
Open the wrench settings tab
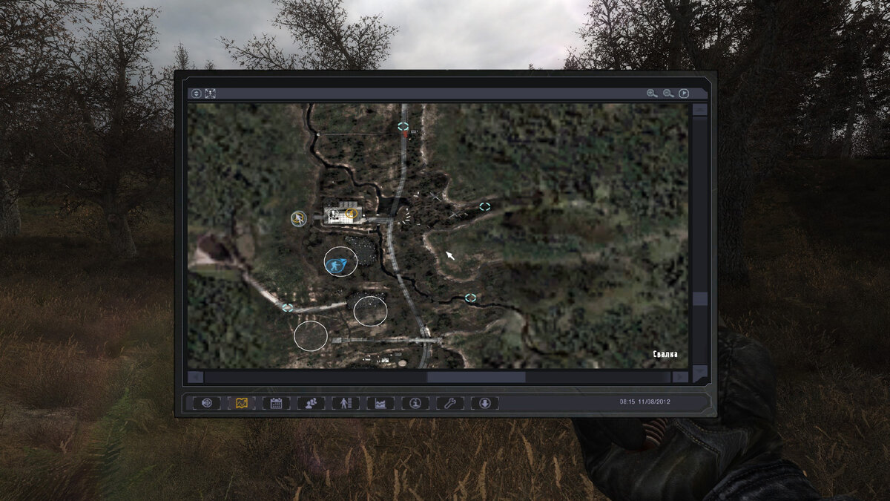tap(449, 403)
